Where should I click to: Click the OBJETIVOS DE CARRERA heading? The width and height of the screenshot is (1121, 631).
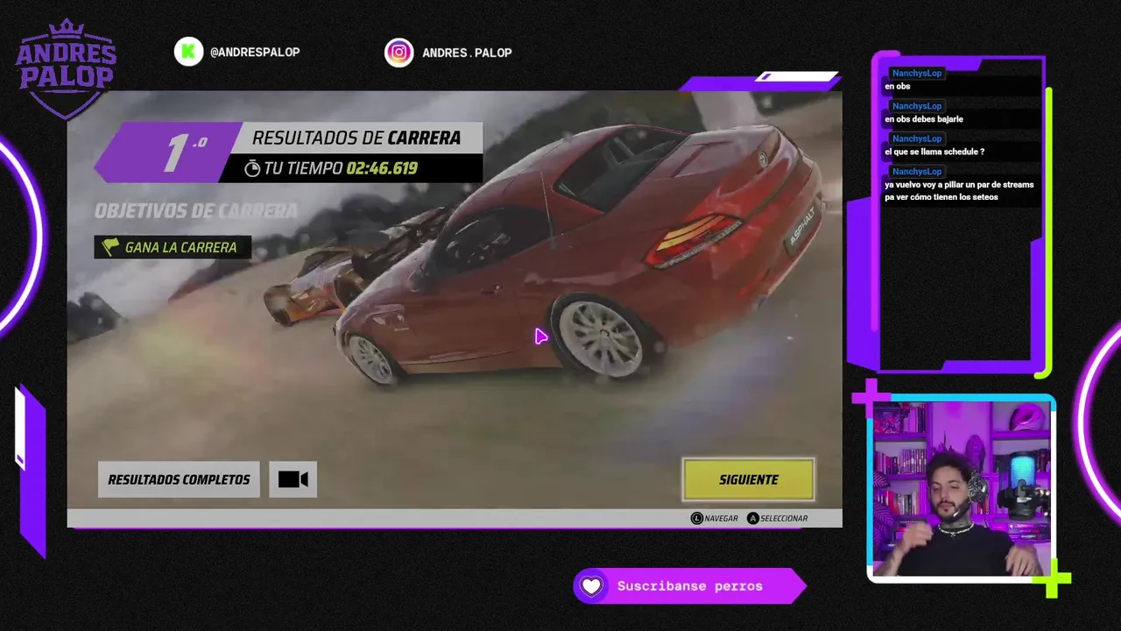pos(196,211)
